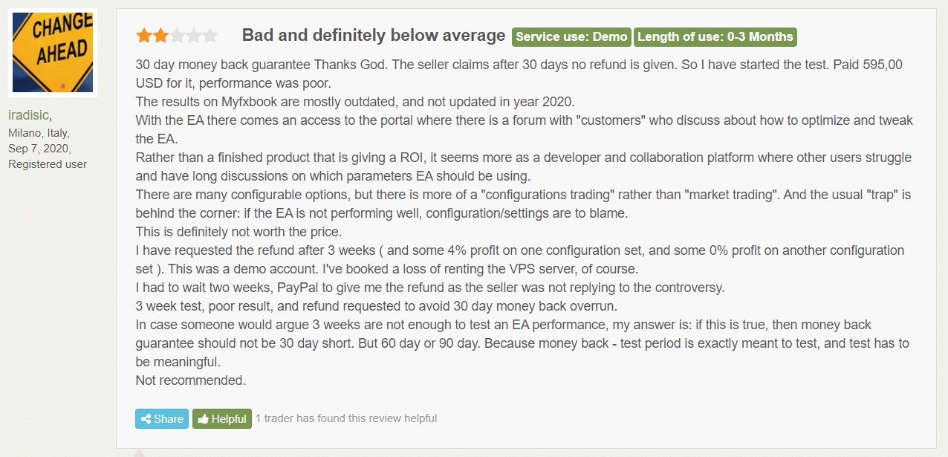Viewport: 948px width, 457px height.
Task: Click the first orange rating star
Action: [x=143, y=35]
